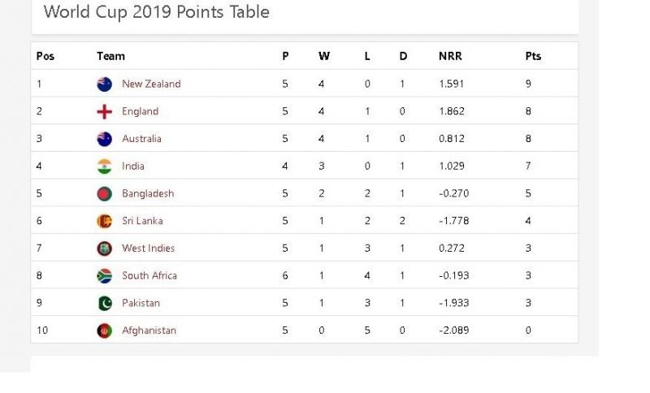Open the Bangladesh team link
Image resolution: width=650 pixels, height=393 pixels.
click(x=148, y=194)
